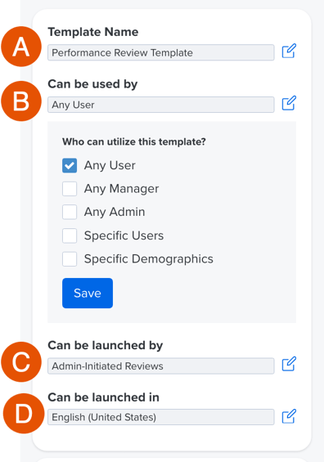Tick the Any Admin checkbox
Image resolution: width=324 pixels, height=462 pixels.
70,212
